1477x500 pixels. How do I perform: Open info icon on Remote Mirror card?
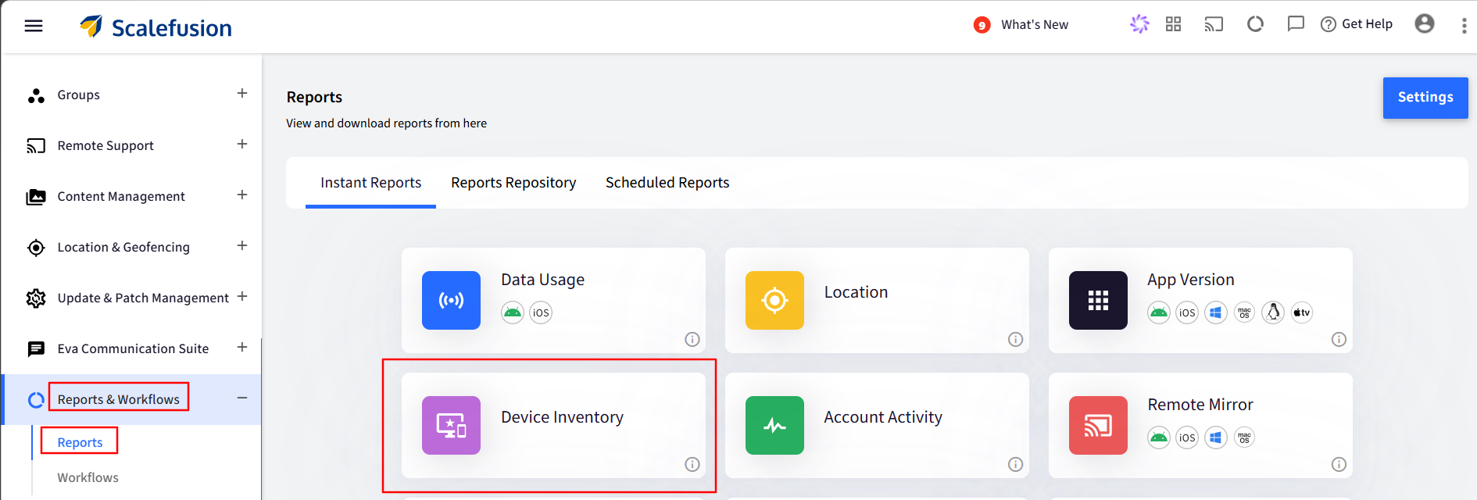click(1339, 464)
